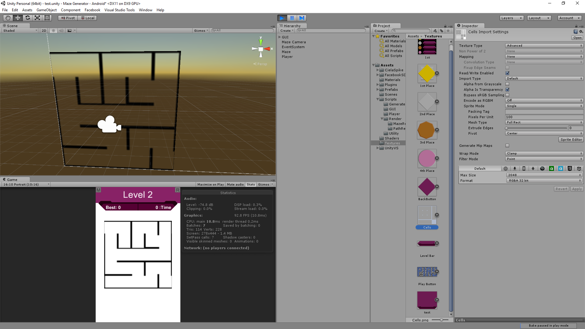
Task: Click the Project panel vertical scrollbar
Action: coord(451,178)
